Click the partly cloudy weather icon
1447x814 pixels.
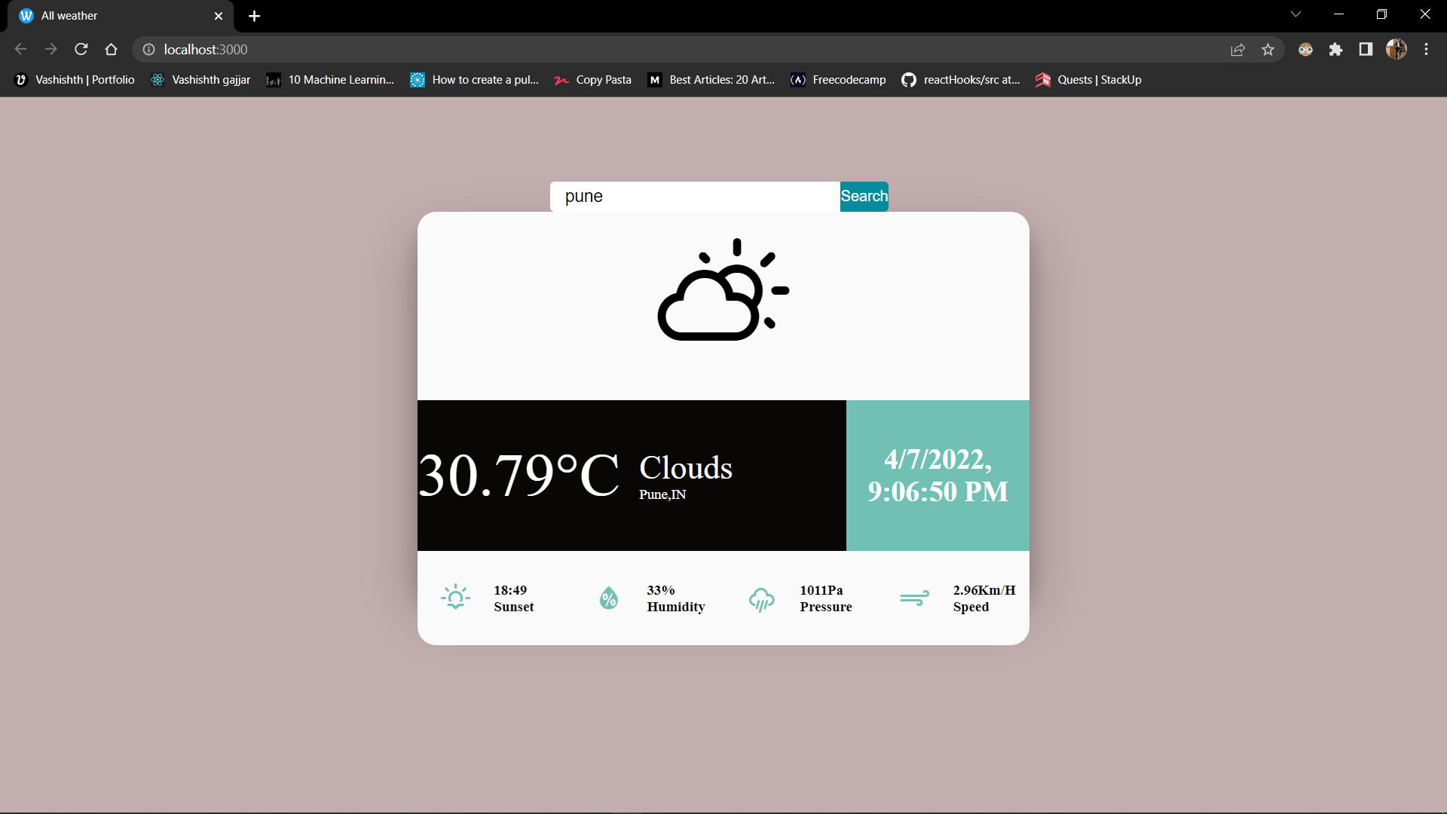[723, 290]
